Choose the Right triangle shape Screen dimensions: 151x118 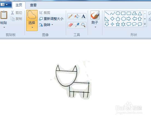pyautogui.click(x=107, y=19)
